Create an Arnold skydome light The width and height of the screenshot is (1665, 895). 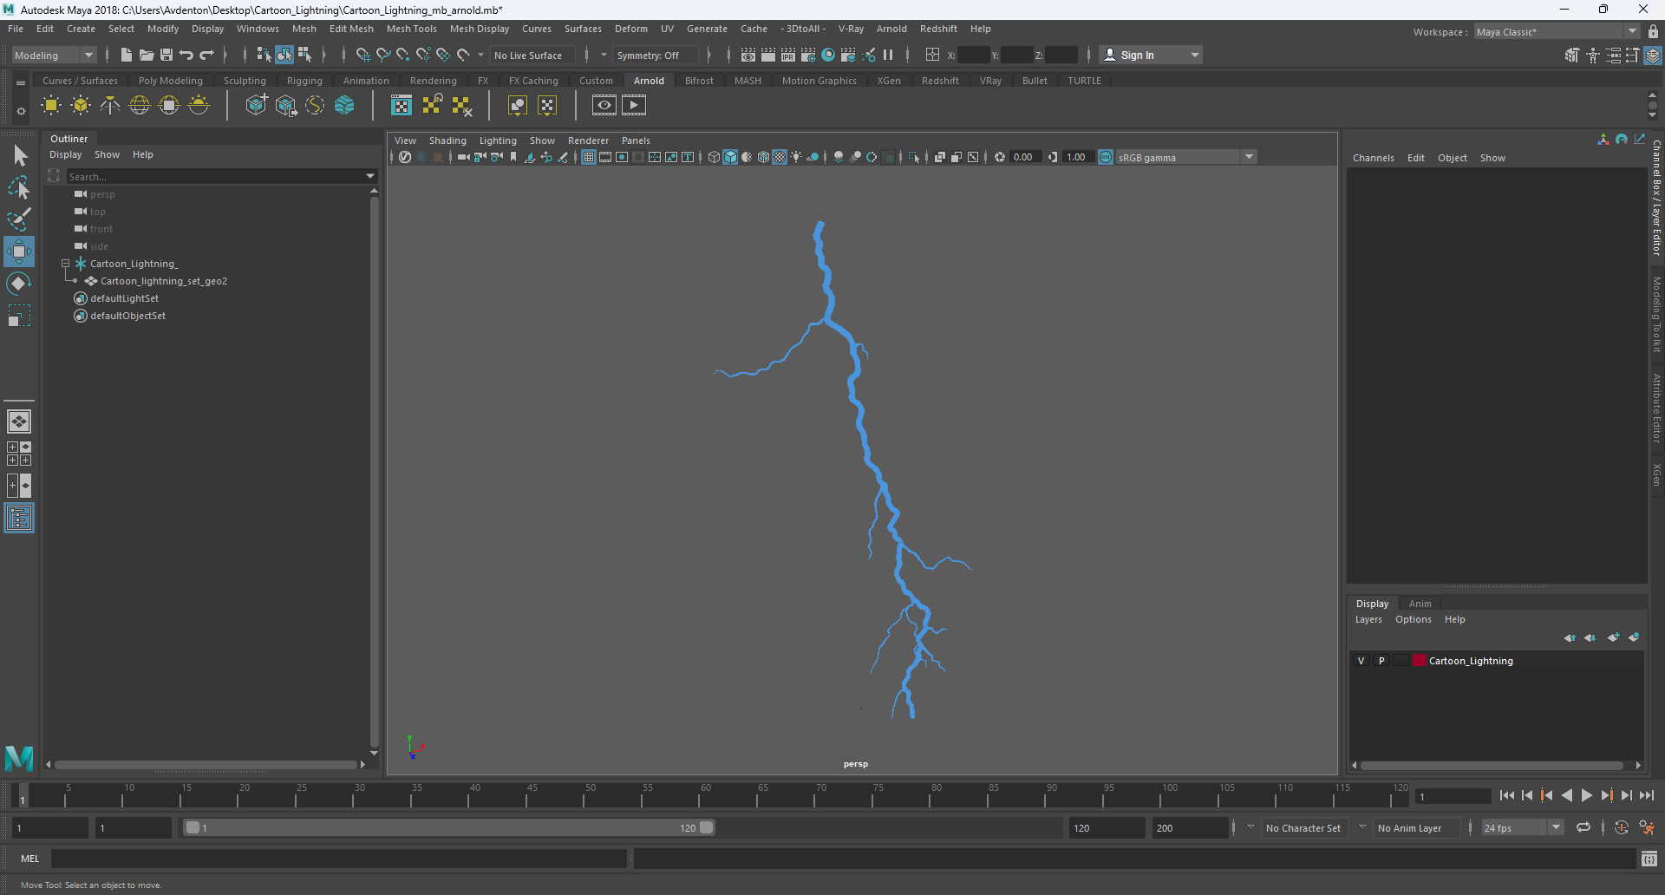[x=140, y=106]
